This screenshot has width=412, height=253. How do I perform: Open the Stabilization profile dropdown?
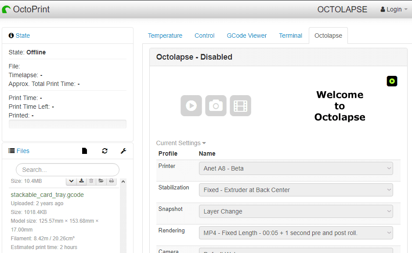(296, 190)
